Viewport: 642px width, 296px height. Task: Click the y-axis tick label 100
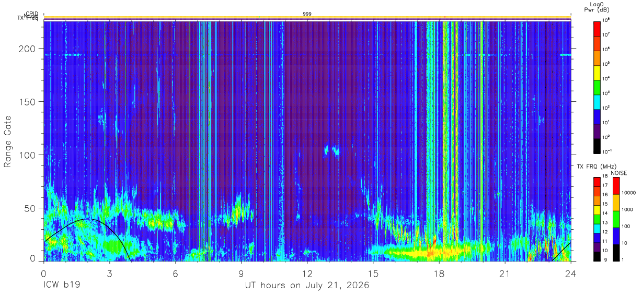pyautogui.click(x=27, y=155)
